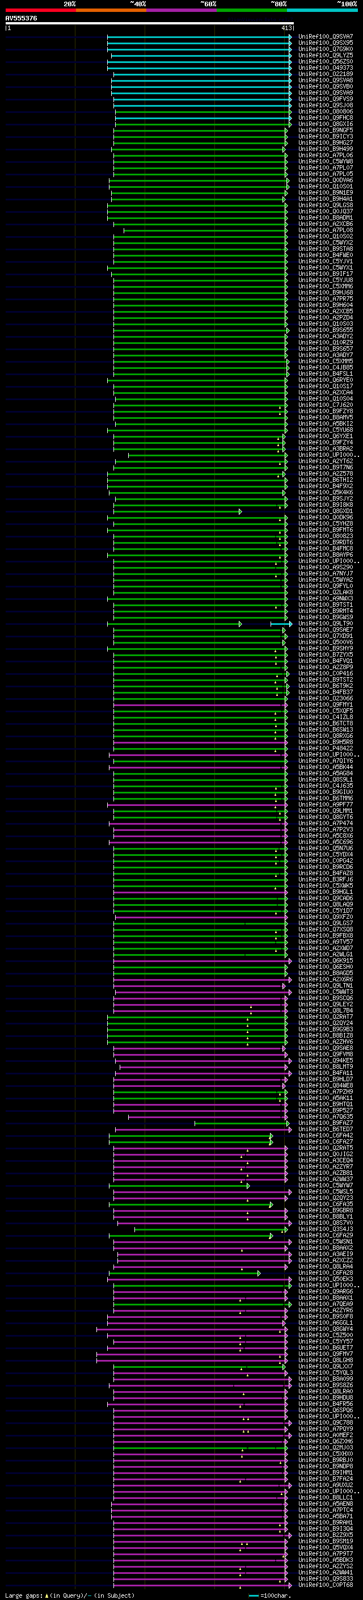The image size is (363, 1600).
Task: Select hit label UniRef100_A2XCB6
Action: (x=326, y=224)
